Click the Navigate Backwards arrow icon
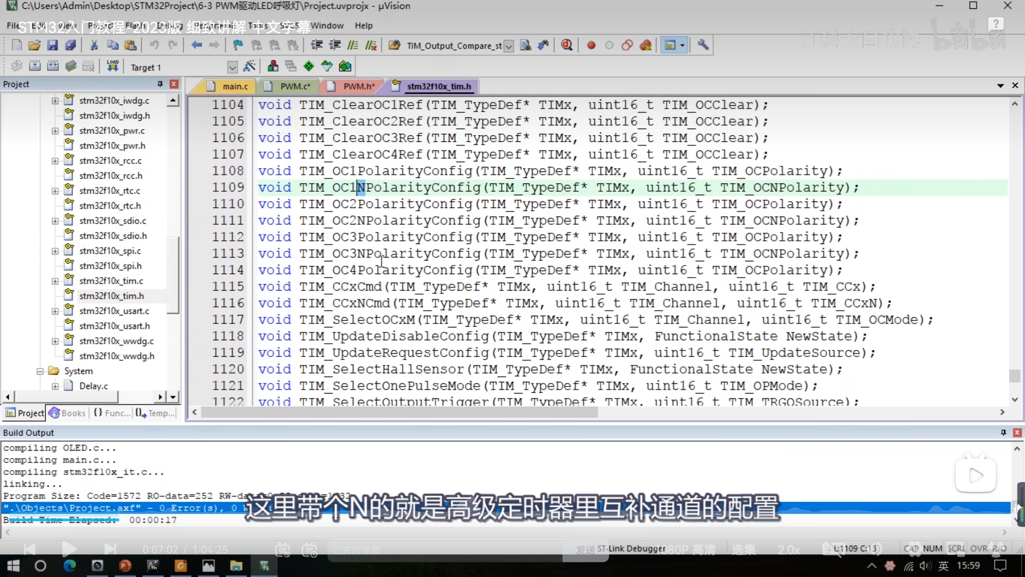1025x577 pixels. 196,45
